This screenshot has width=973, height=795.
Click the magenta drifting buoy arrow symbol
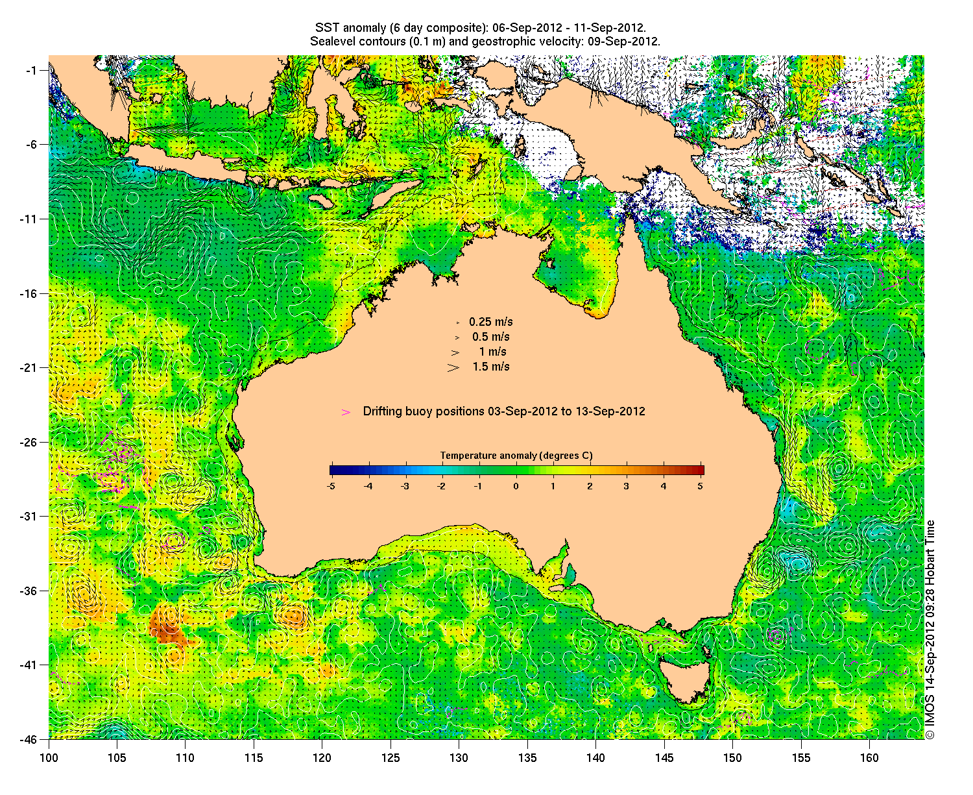point(346,412)
